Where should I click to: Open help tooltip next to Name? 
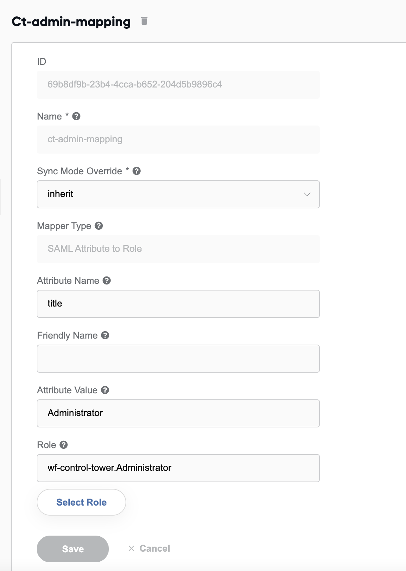coord(76,116)
